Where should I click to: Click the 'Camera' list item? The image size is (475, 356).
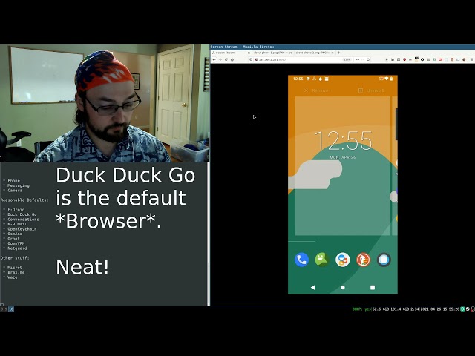tap(15, 190)
